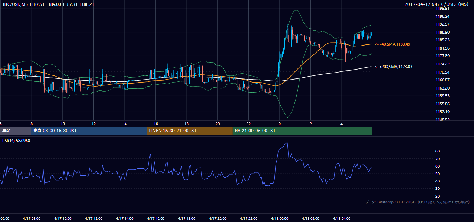Click price axis label 1159.53
Viewport: 474px width, 222px height.
coord(442,96)
